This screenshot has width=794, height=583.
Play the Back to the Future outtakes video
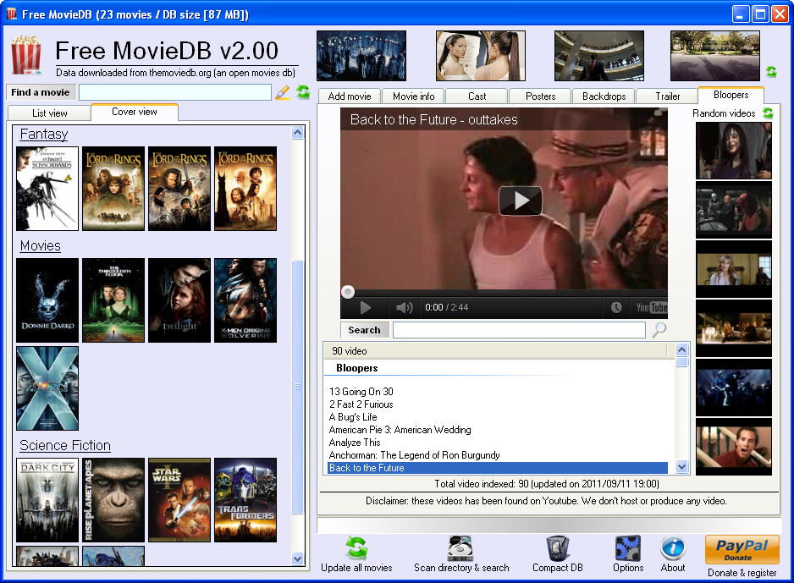click(520, 201)
